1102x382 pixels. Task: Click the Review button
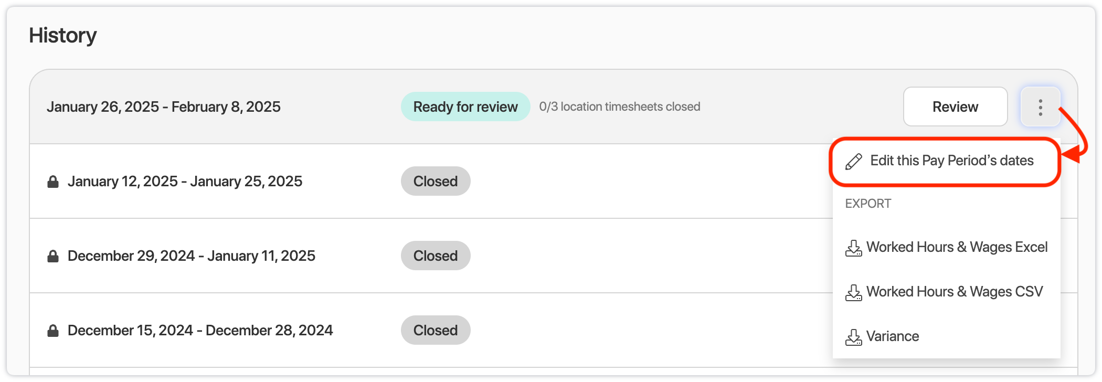point(955,107)
